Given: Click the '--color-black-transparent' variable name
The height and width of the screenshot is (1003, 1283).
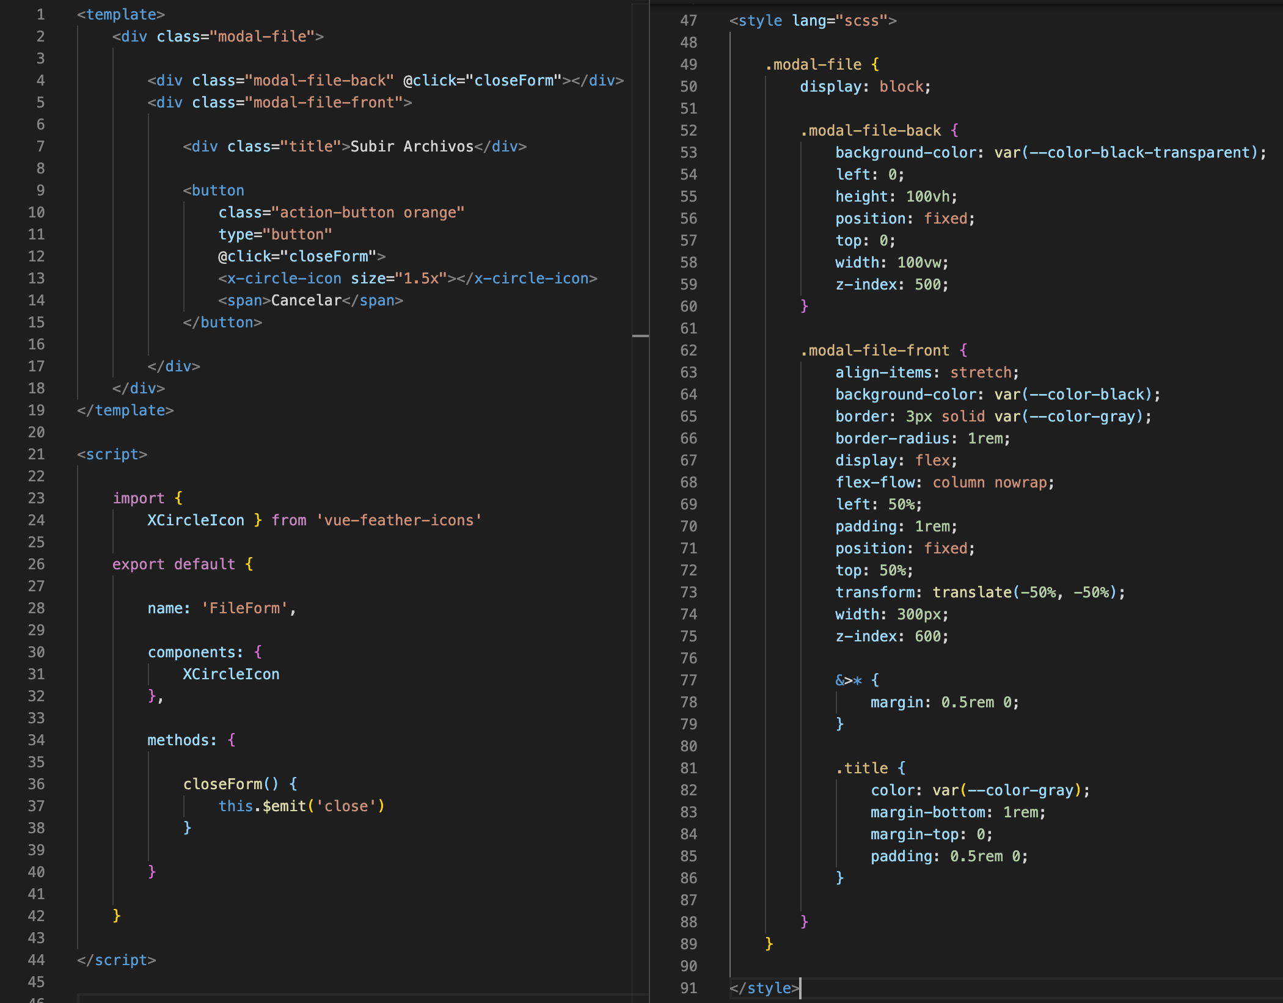Looking at the screenshot, I should [x=1139, y=153].
